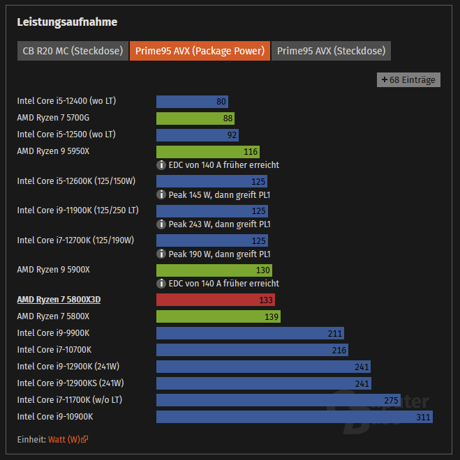Screen dimensions: 460x460
Task: Click label Intel Core i5-12500 (wo LT)
Action: point(66,135)
